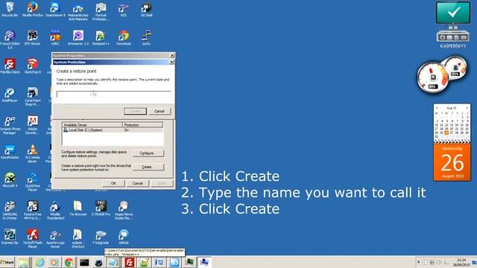Open the mIRC desktop shortcut

click(x=55, y=38)
